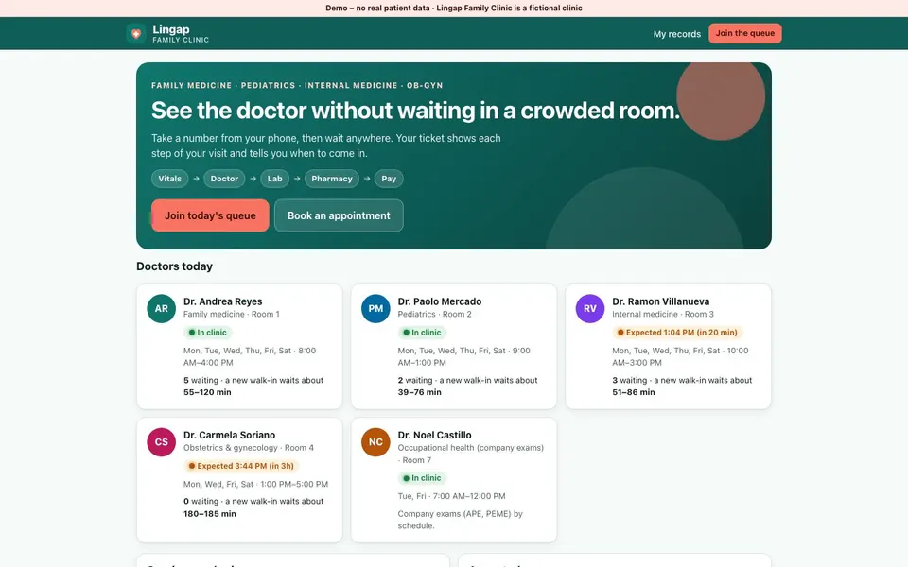Open Dr. Andrea Reyes name
This screenshot has height=567, width=908.
point(223,301)
